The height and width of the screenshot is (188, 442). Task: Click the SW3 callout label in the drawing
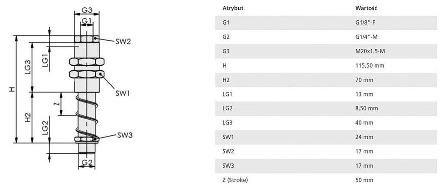(x=124, y=135)
